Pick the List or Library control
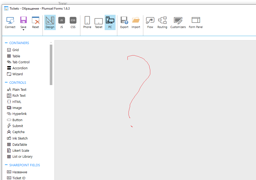The height and width of the screenshot is (180, 256). coord(20,156)
